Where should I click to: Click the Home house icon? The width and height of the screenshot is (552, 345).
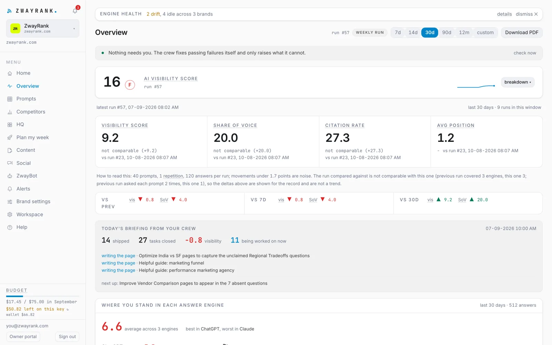coord(10,73)
